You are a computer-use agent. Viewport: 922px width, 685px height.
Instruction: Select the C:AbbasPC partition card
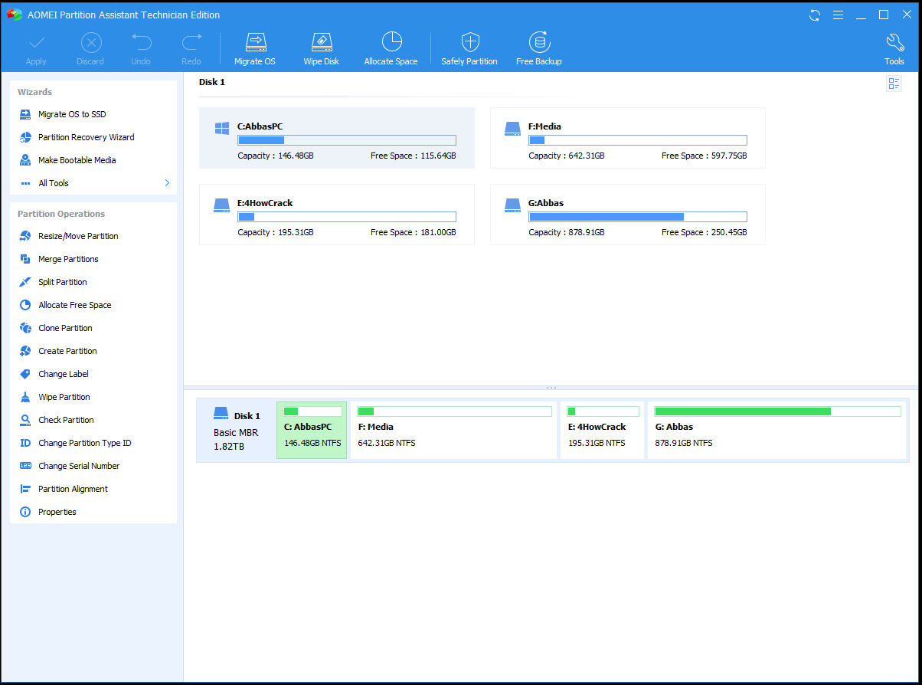point(337,138)
